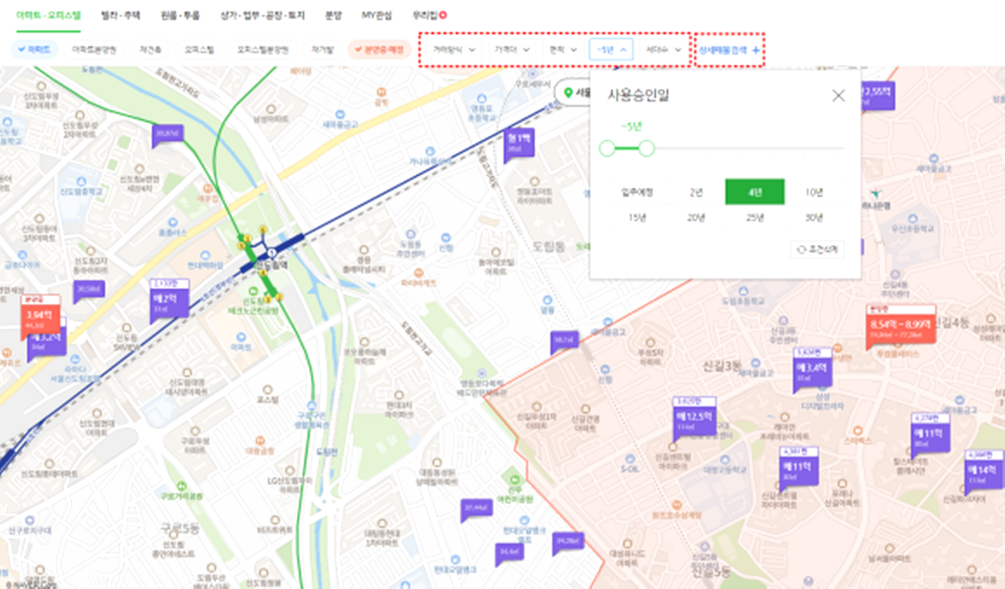Click the right handle of year slider
Image resolution: width=1005 pixels, height=589 pixels.
646,149
